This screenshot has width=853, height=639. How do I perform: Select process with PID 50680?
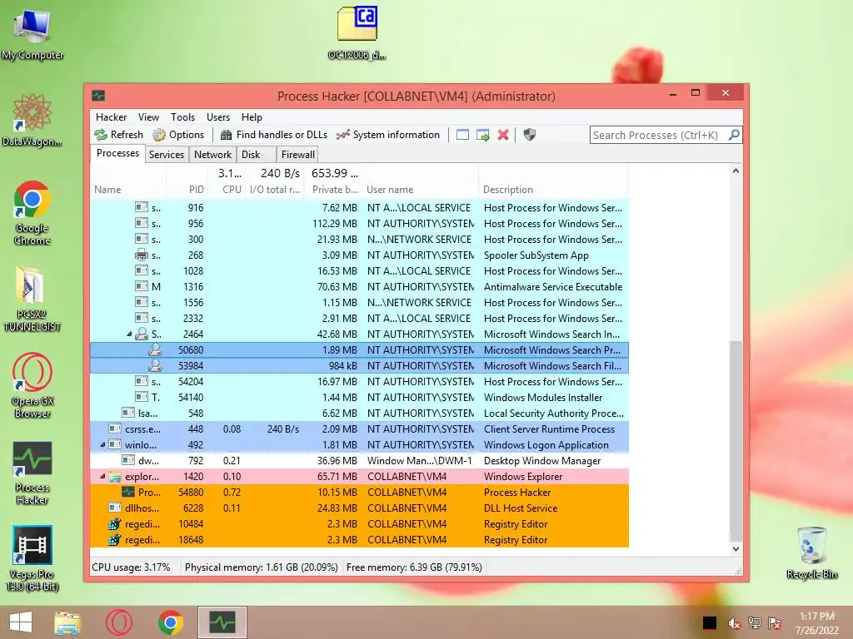359,350
